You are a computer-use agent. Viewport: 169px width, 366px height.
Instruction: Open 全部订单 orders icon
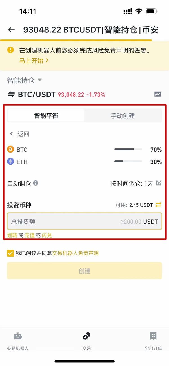point(153,336)
